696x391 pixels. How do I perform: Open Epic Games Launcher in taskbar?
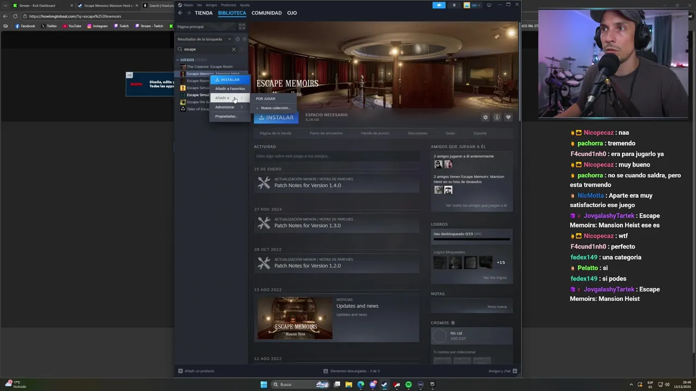[433, 384]
